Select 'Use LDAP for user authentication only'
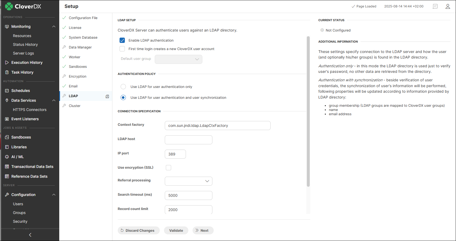Image resolution: width=456 pixels, height=241 pixels. [x=123, y=87]
